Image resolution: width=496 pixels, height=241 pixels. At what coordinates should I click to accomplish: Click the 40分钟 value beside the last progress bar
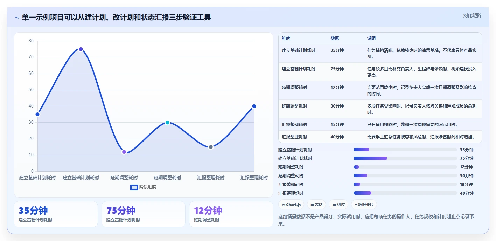click(x=467, y=193)
